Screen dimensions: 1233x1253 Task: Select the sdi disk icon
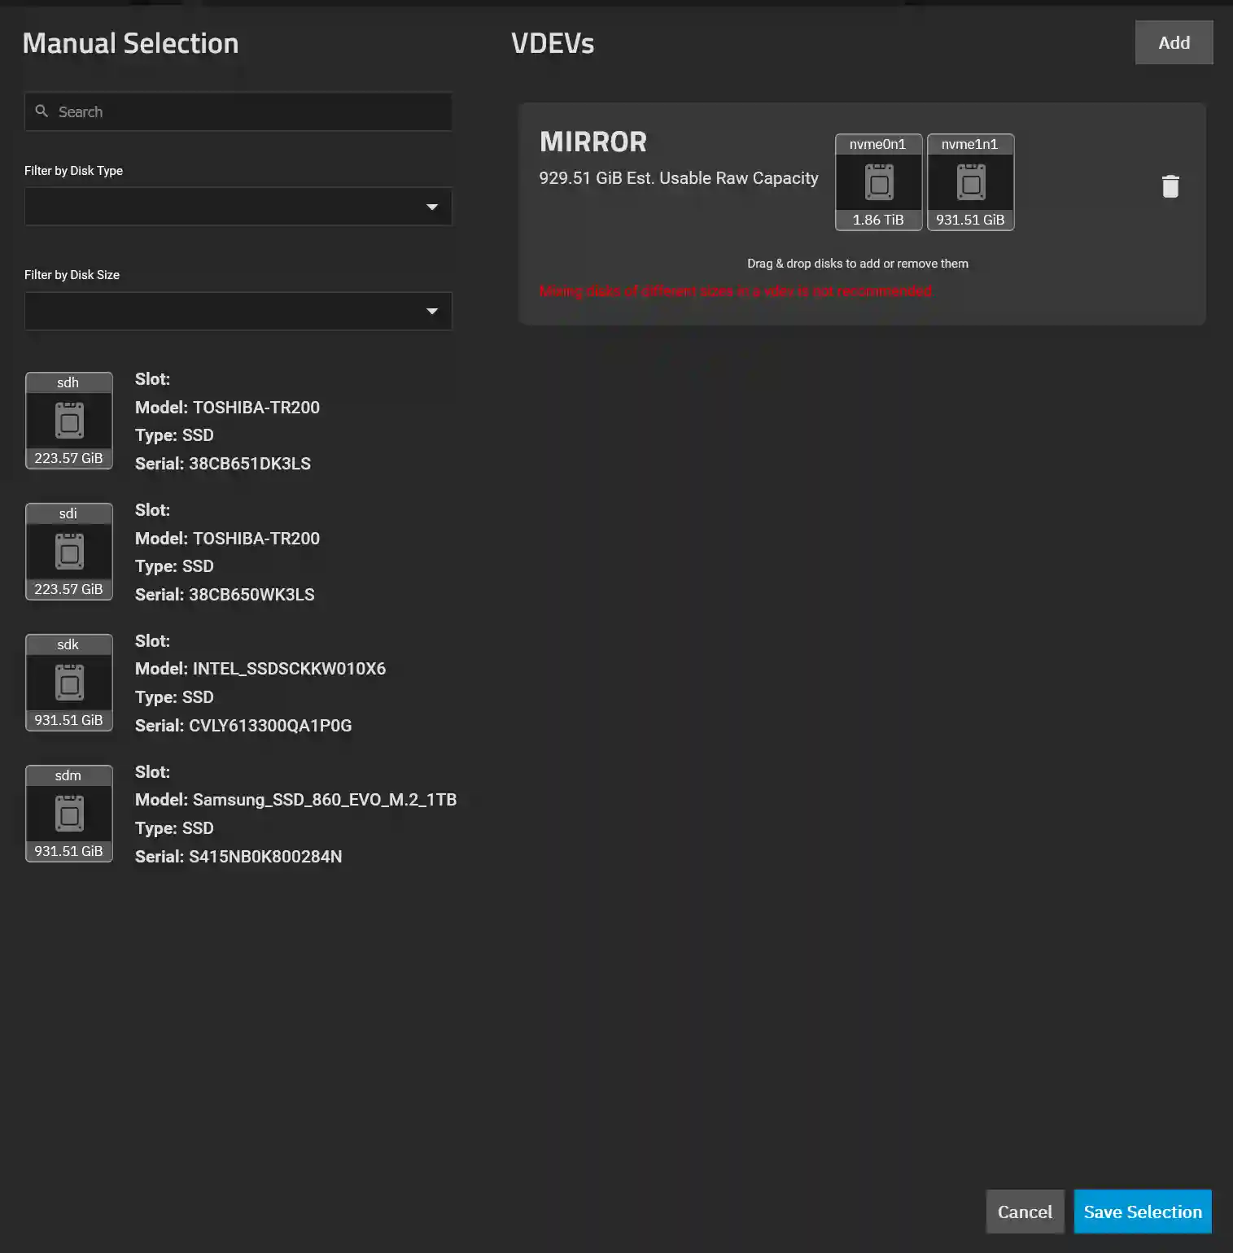pos(68,552)
